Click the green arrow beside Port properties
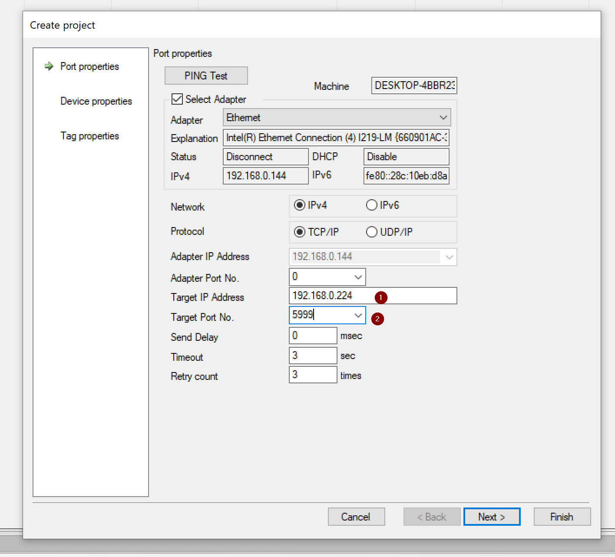The image size is (615, 557). (x=49, y=66)
